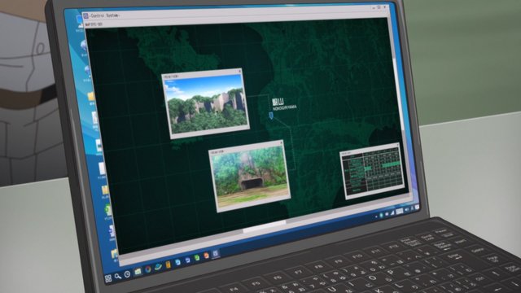Select the active Control System taskbar icon
The height and width of the screenshot is (293, 521).
215,254
